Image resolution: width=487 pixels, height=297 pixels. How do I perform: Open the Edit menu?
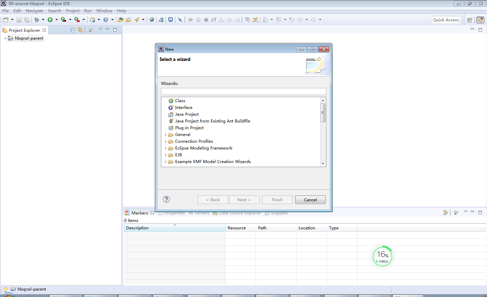(17, 10)
